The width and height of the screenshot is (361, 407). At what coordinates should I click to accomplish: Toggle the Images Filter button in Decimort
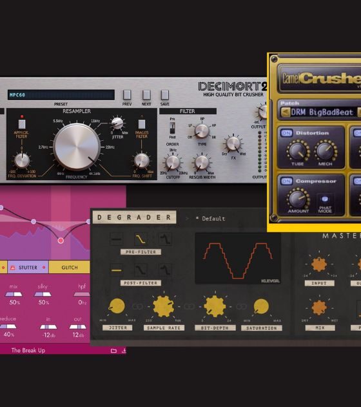click(x=142, y=124)
